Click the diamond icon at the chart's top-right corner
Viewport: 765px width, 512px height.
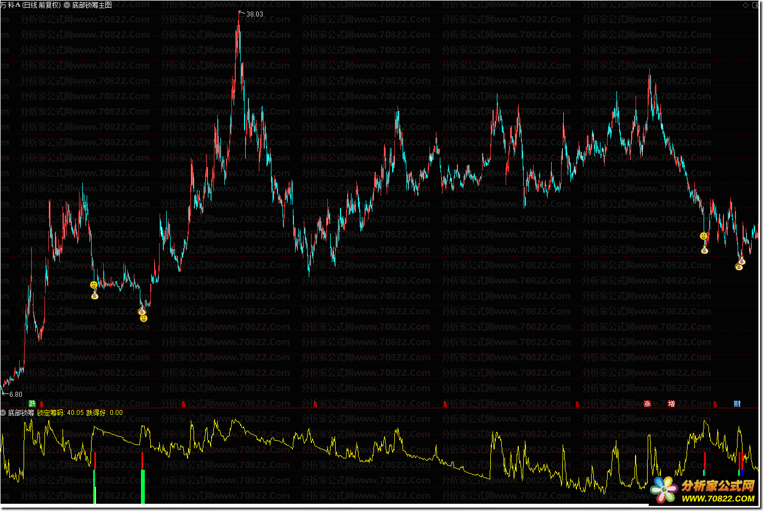tap(745, 5)
